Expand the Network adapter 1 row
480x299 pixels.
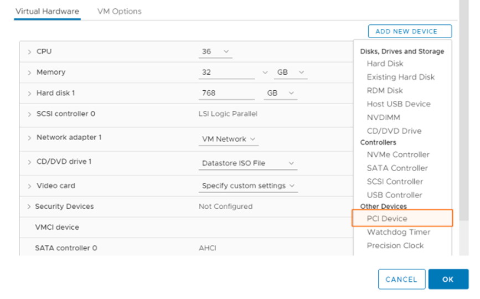29,137
